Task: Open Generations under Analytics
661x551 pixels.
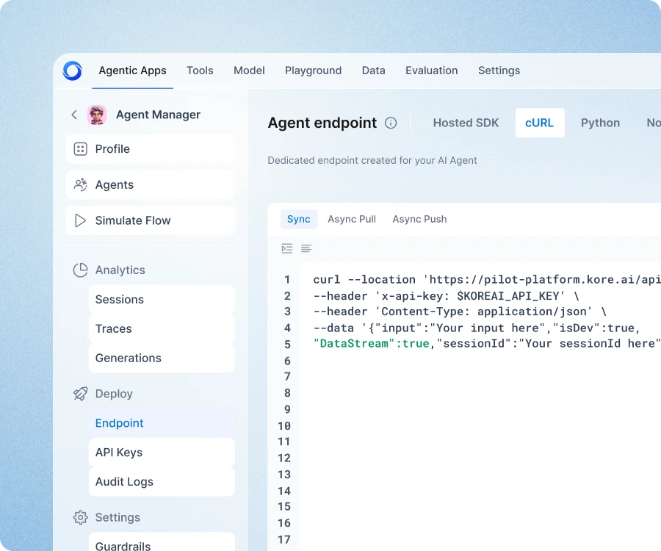Action: 162,358
